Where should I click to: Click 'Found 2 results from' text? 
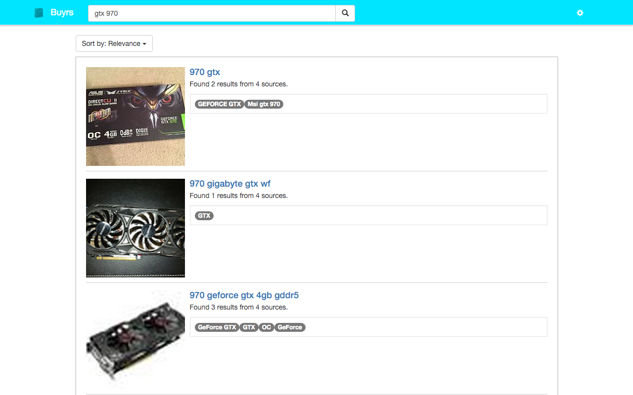point(222,84)
